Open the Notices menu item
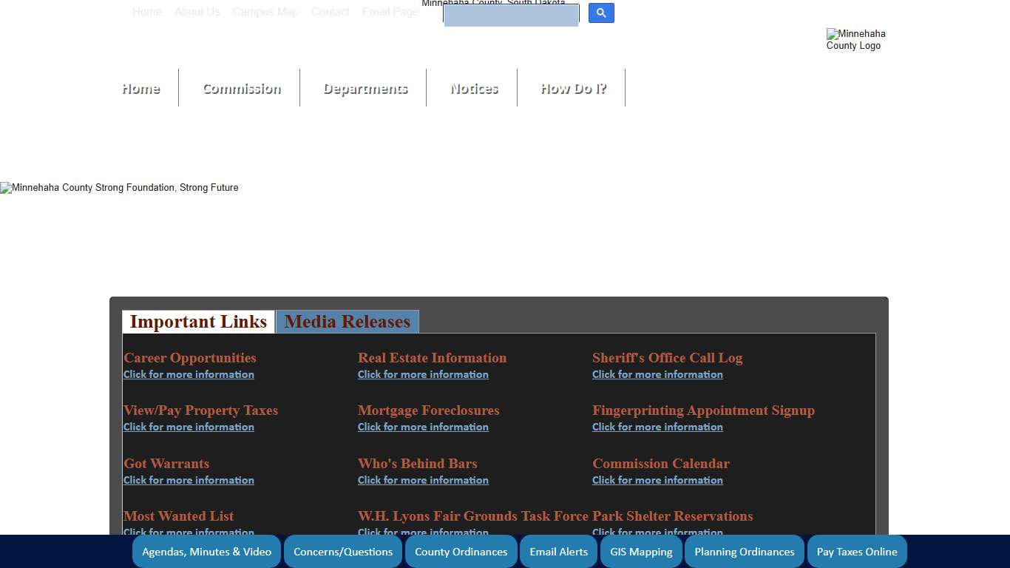 474,89
